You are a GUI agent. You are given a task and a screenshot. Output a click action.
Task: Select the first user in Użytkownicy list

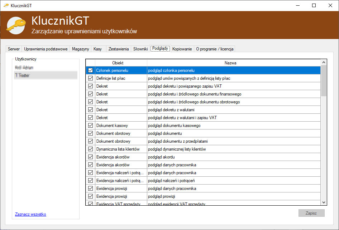(46, 68)
